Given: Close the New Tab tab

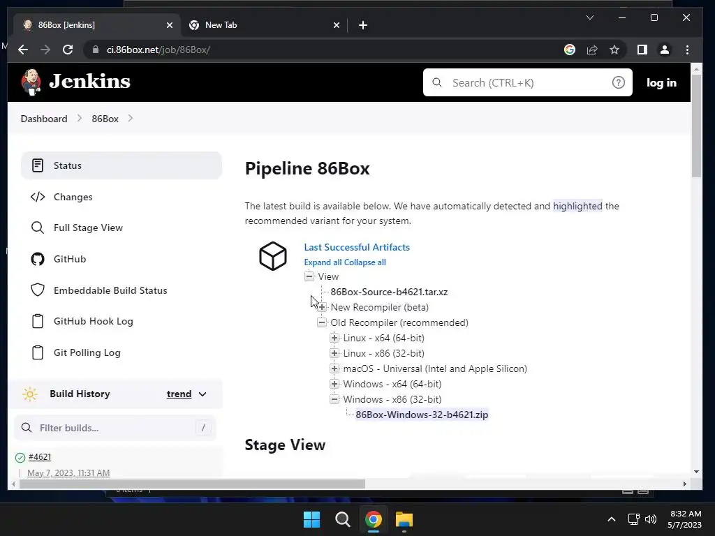Looking at the screenshot, I should (337, 25).
